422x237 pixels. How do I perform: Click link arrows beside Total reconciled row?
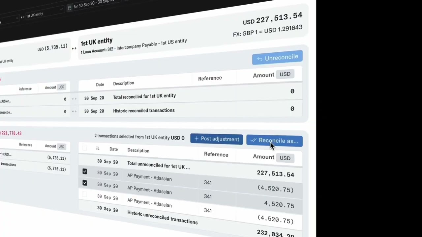click(x=74, y=99)
